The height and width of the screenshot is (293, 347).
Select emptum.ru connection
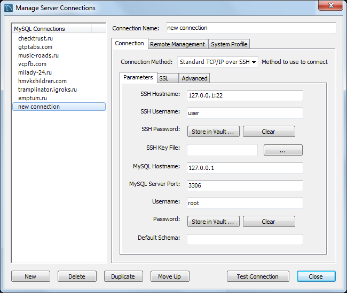59,98
